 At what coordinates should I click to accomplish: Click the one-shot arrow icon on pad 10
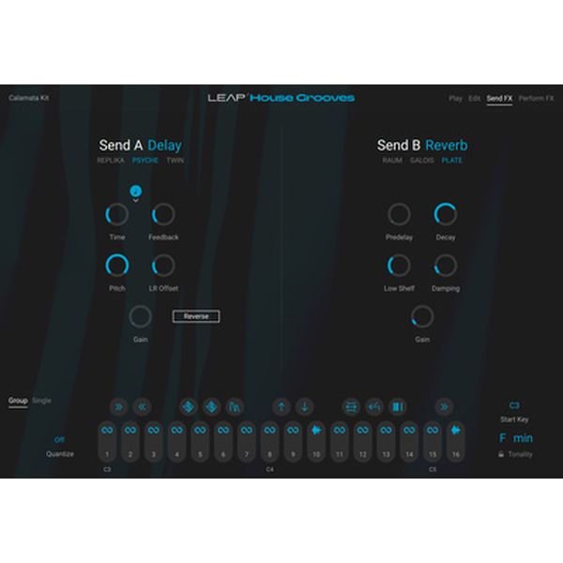[316, 430]
